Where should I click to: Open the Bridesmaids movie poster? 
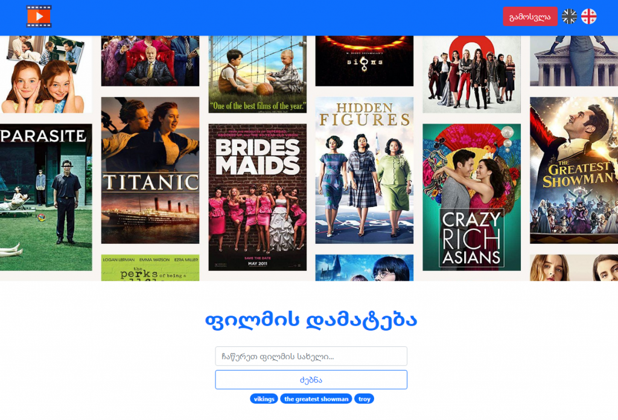[257, 197]
